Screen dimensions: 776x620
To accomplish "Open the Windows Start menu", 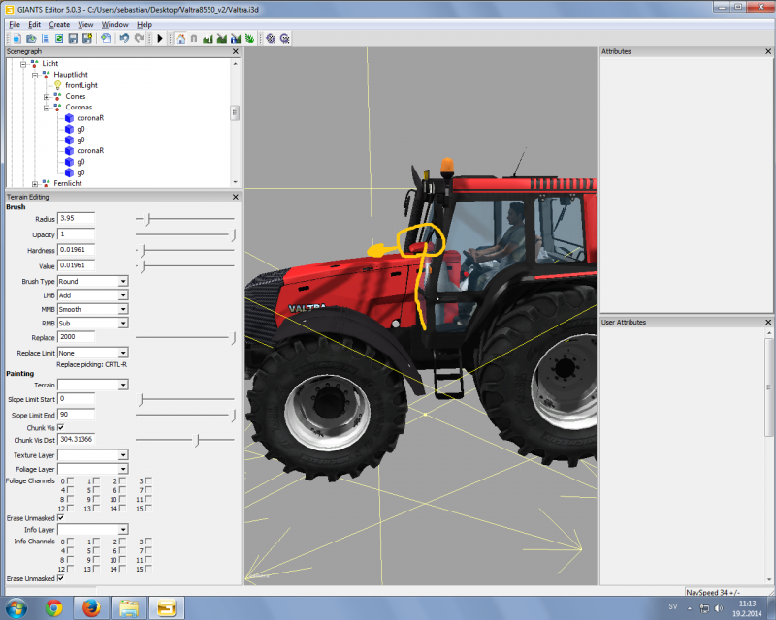I will pyautogui.click(x=16, y=607).
